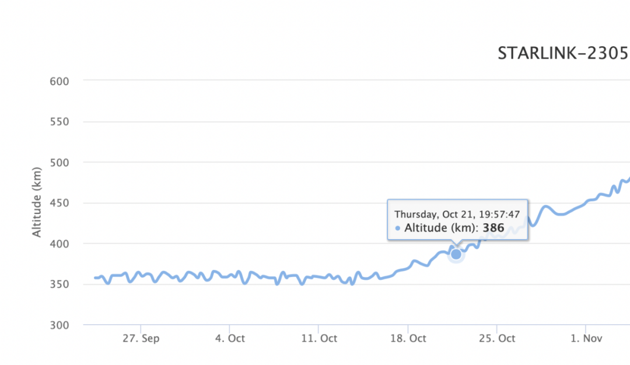Image resolution: width=630 pixels, height=365 pixels.
Task: Click the 25. Oct date label
Action: 497,338
